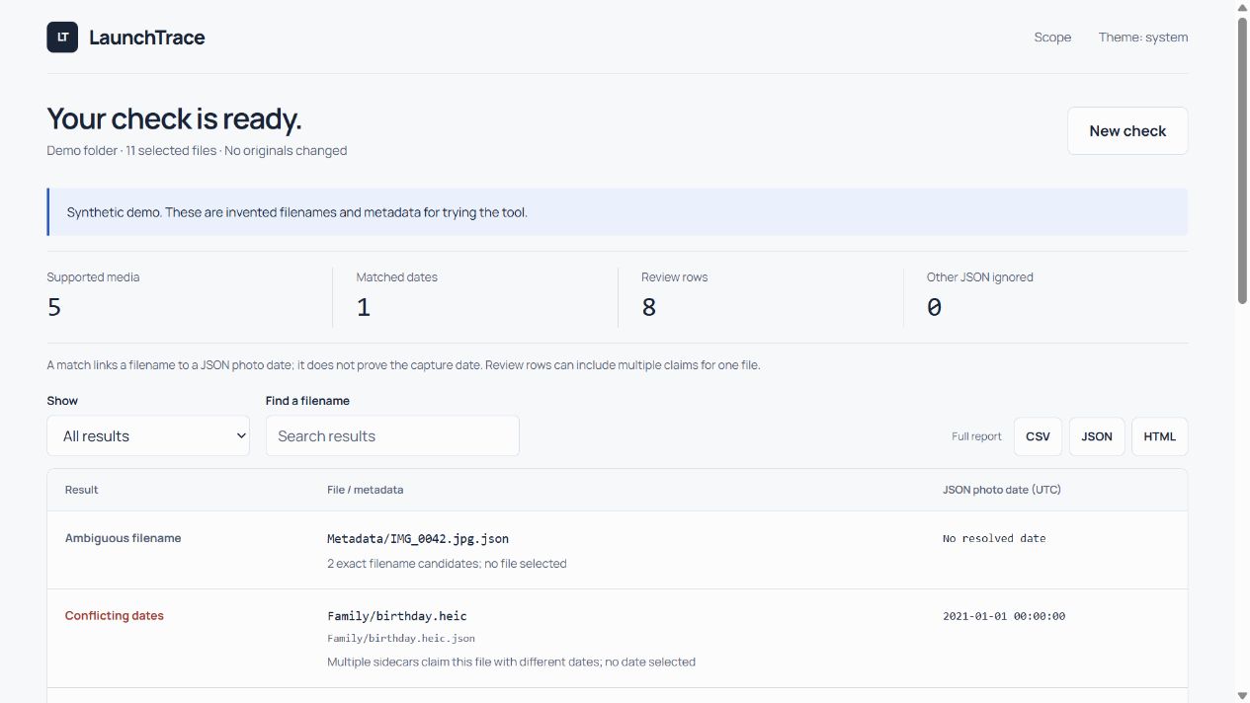This screenshot has width=1250, height=703.
Task: Click the Other JSON ignored count 0
Action: point(935,308)
